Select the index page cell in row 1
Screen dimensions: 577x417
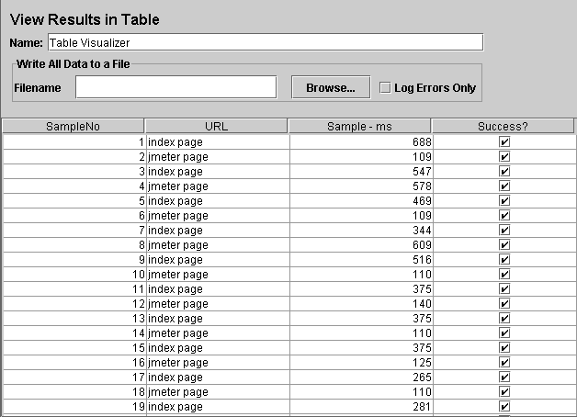(218, 142)
